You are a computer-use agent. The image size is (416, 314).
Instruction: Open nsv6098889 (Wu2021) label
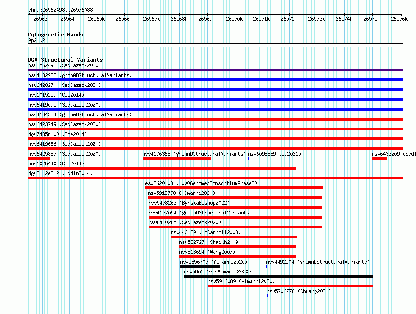274,154
